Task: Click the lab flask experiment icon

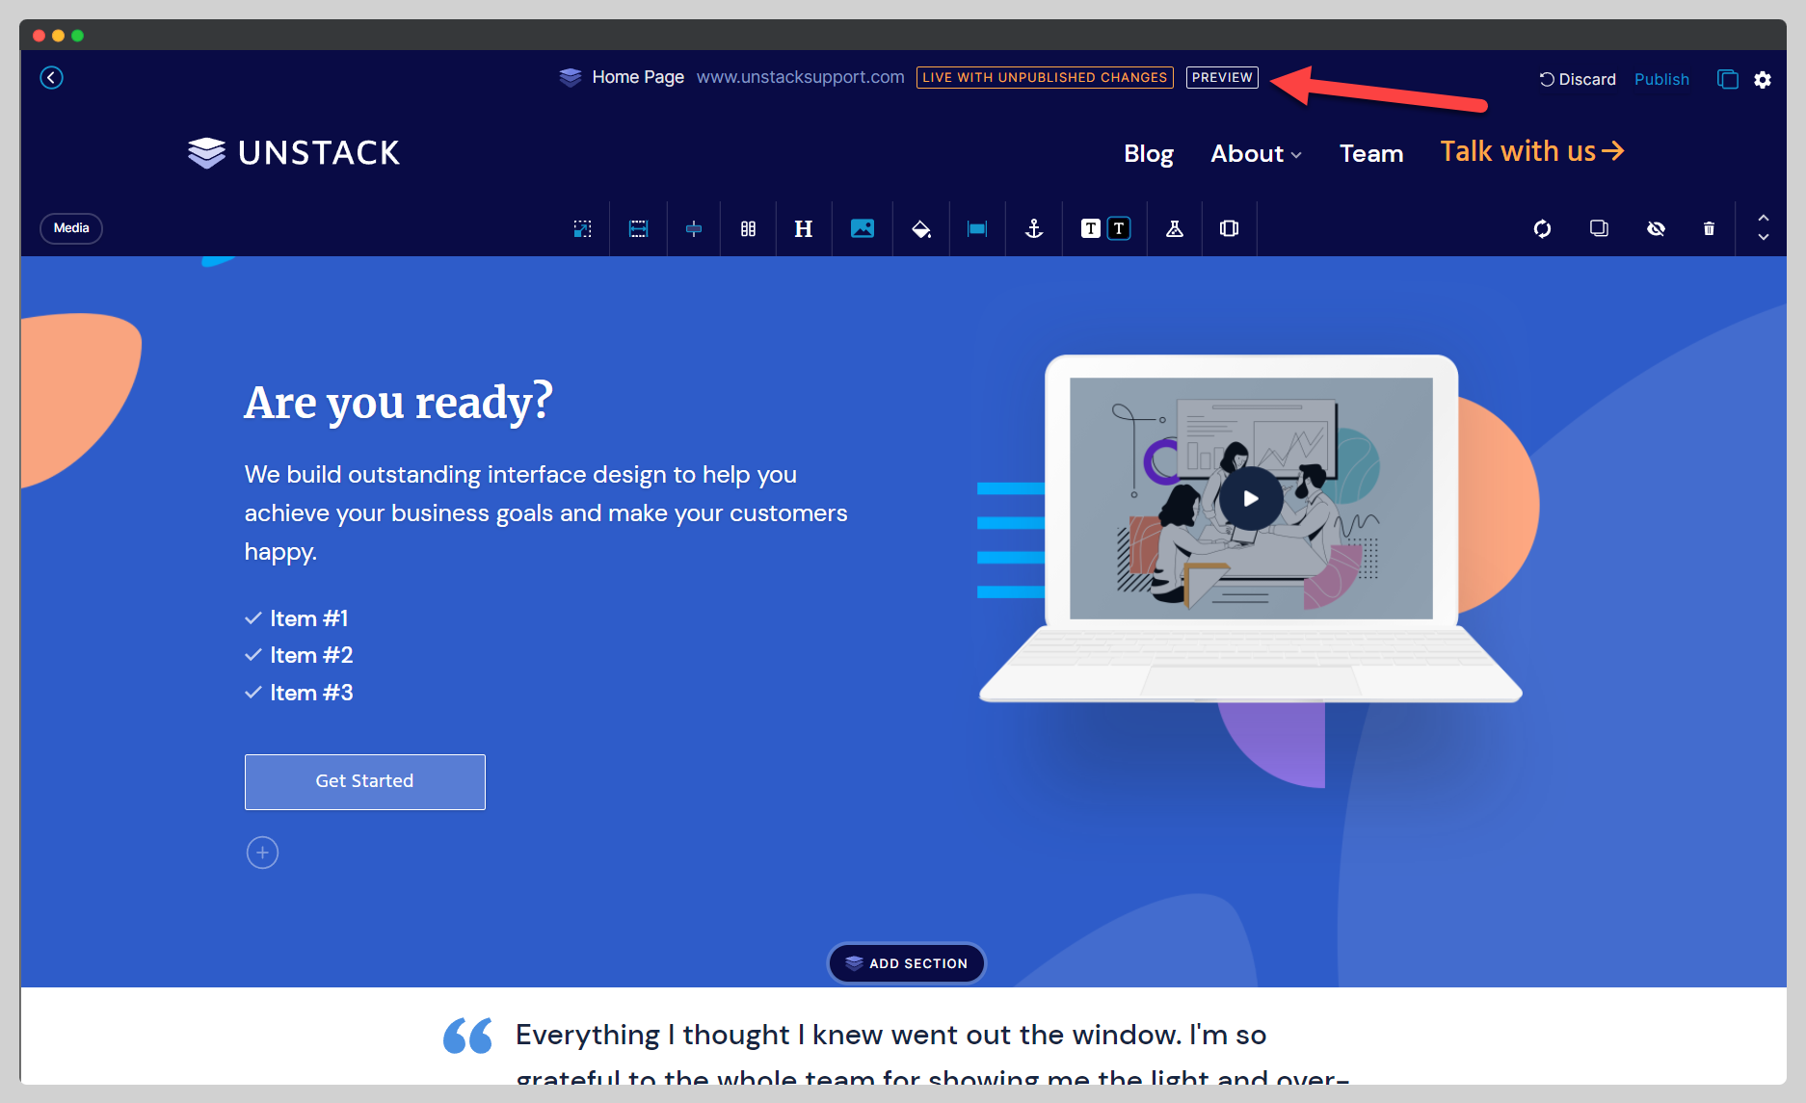Action: coord(1174,228)
